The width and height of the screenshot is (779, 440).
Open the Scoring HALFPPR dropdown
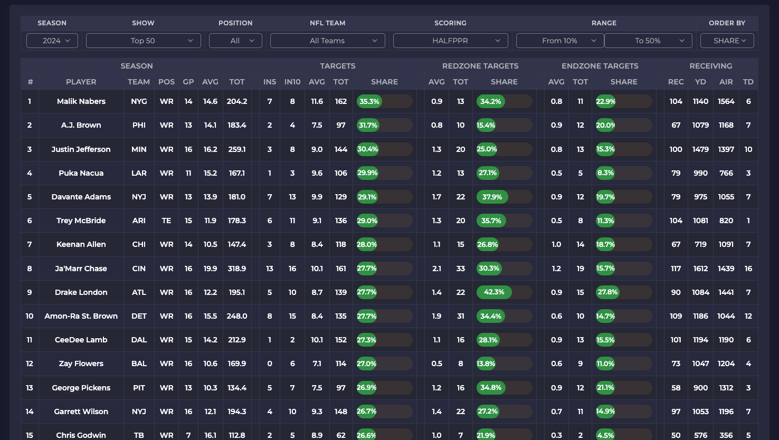click(x=451, y=41)
